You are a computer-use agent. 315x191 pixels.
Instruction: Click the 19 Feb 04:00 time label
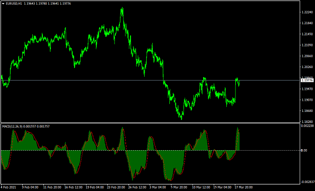click(x=95, y=187)
